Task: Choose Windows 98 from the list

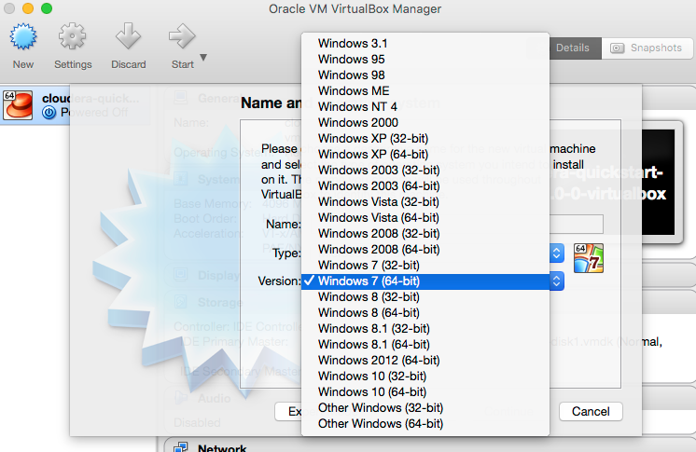Action: point(425,75)
